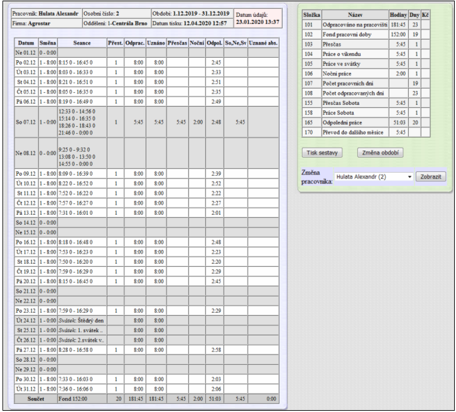Select Složka column header in summary table
456x412 pixels.
point(312,15)
